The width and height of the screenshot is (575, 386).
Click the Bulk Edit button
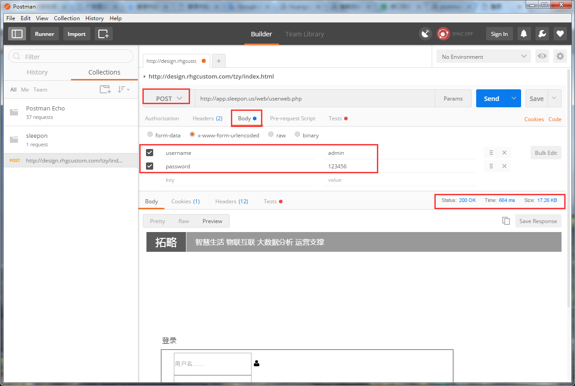click(546, 153)
